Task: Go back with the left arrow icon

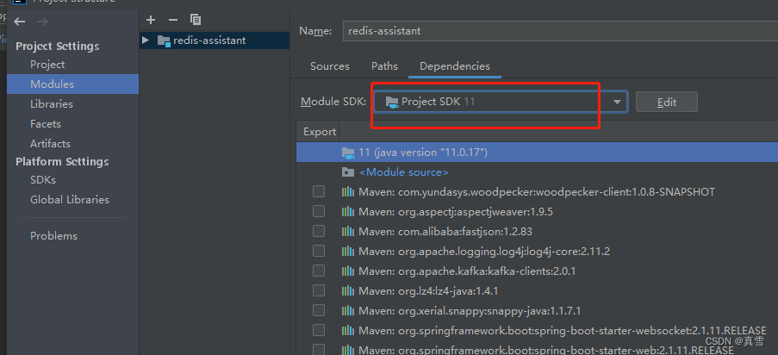Action: click(19, 22)
